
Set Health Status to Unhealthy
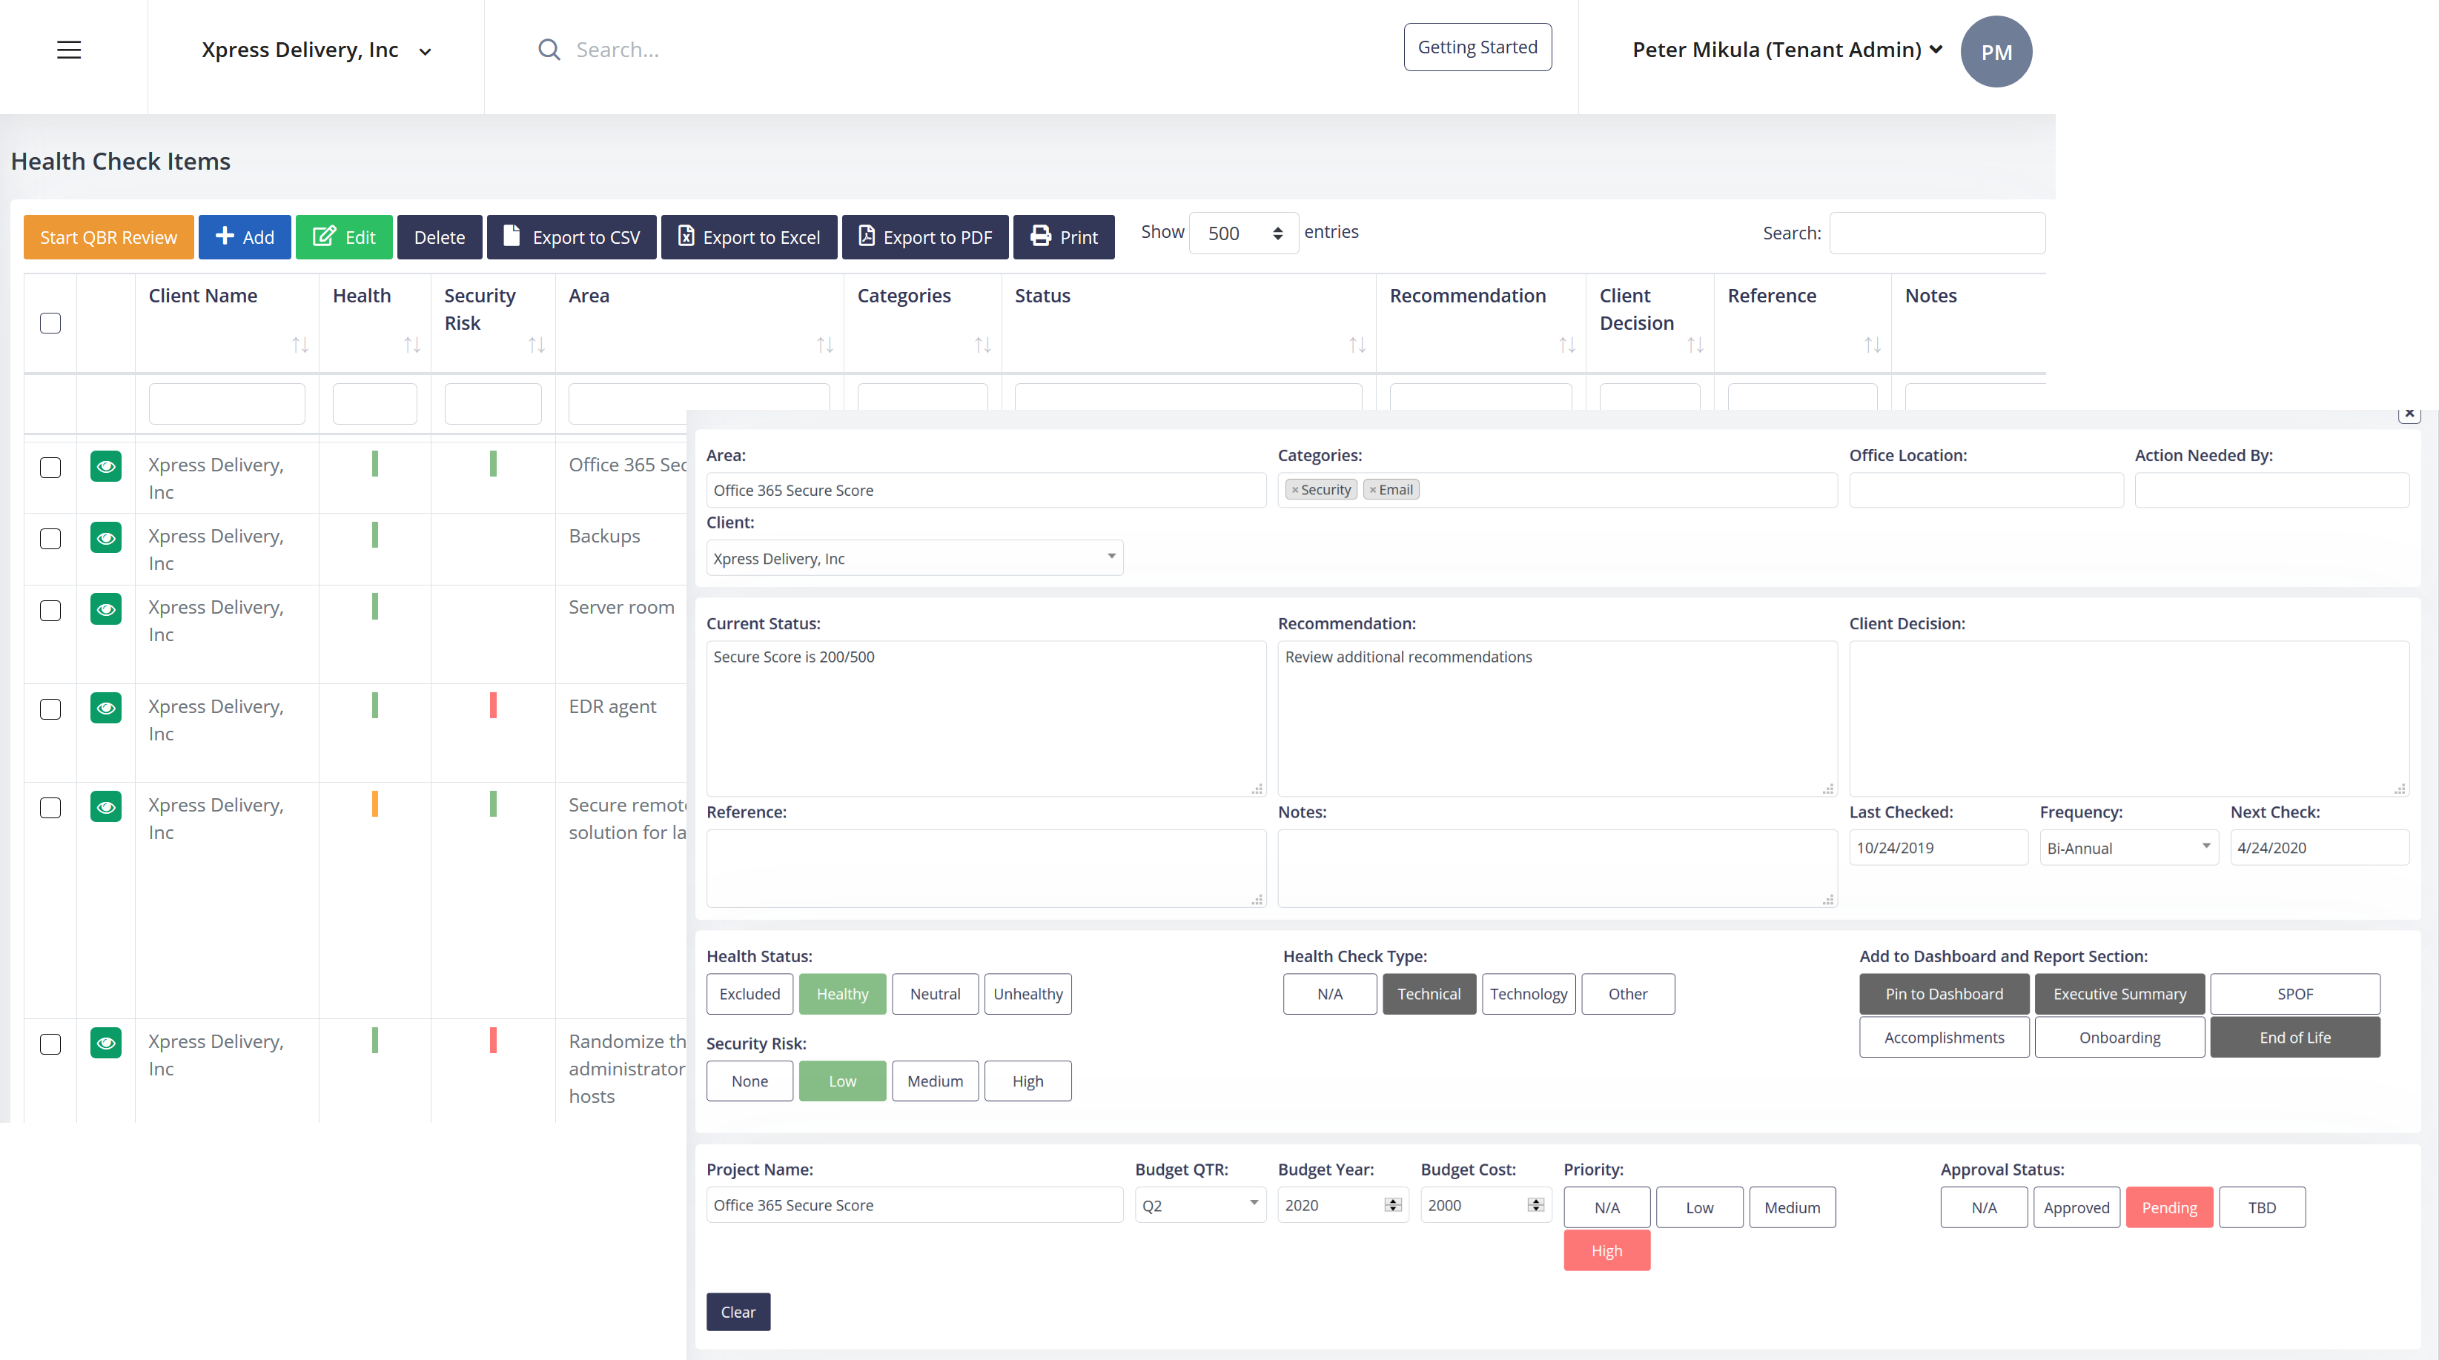(1027, 994)
